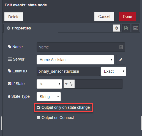Click the Entity ID input field
The height and width of the screenshot is (136, 142).
point(68,71)
